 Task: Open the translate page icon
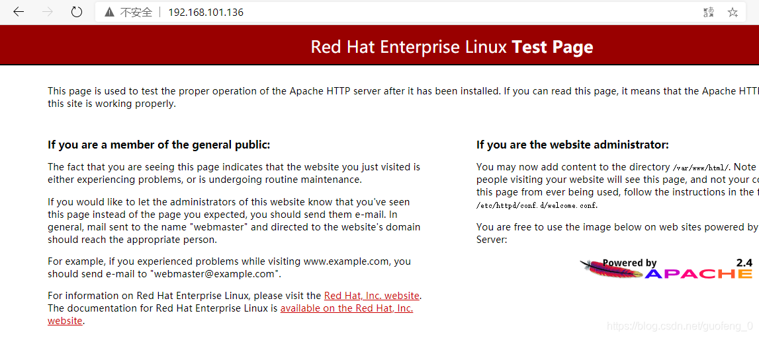click(x=709, y=13)
